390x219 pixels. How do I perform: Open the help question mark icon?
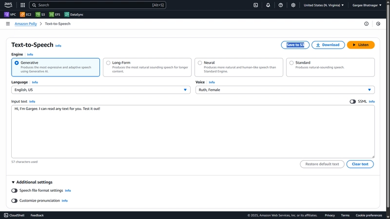[x=281, y=5]
